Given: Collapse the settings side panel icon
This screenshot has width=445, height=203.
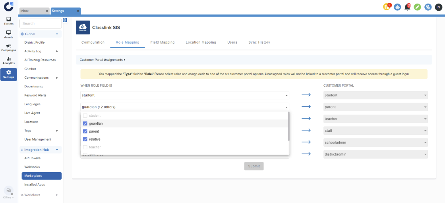Looking at the screenshot, I should (x=65, y=20).
